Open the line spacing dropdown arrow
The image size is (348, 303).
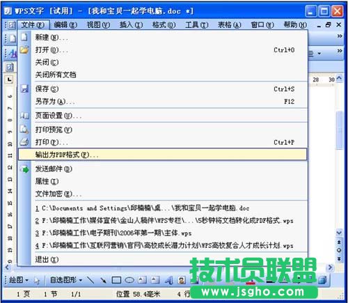pos(319,54)
